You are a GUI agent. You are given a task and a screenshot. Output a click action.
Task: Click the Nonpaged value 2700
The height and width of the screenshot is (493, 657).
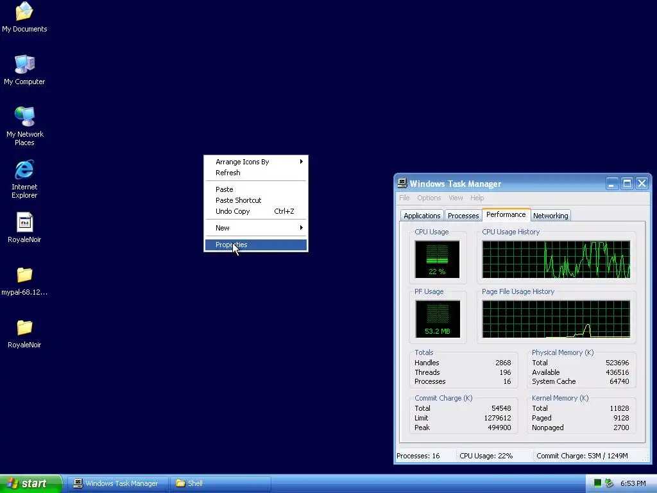(x=621, y=428)
